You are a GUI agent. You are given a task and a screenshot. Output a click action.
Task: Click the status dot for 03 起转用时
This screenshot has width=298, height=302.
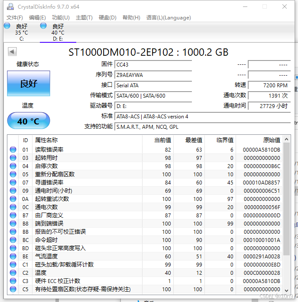[13, 158]
